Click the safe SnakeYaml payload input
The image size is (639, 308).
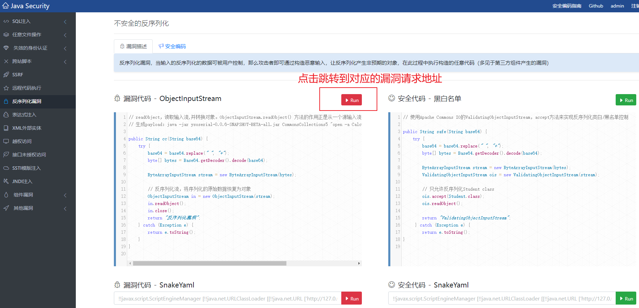(x=502, y=298)
